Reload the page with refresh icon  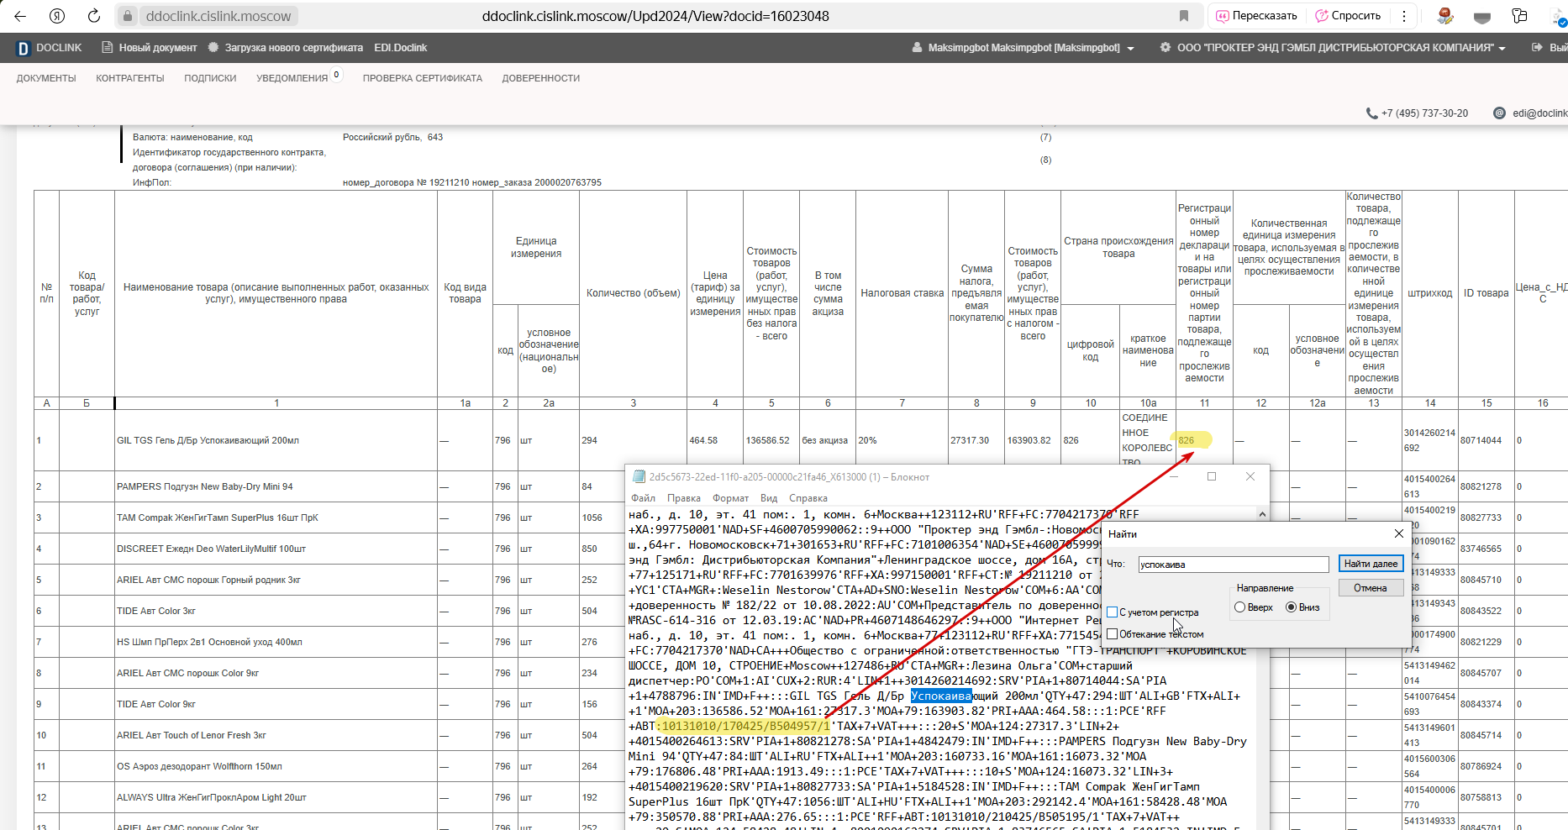pyautogui.click(x=94, y=16)
